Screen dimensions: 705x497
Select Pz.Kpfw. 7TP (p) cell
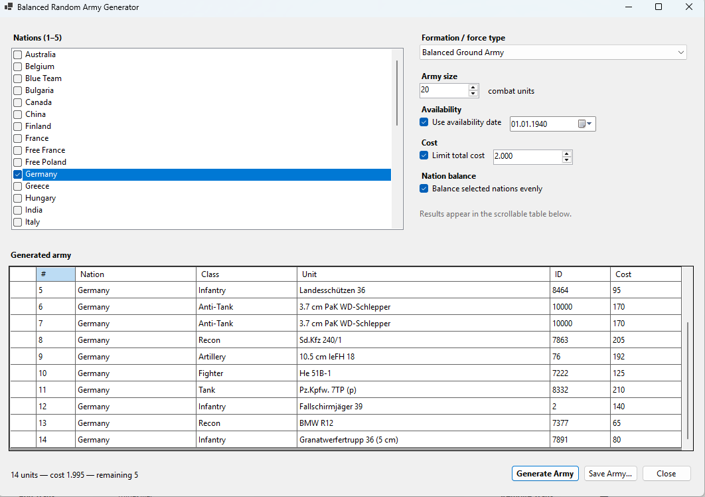[424, 390]
